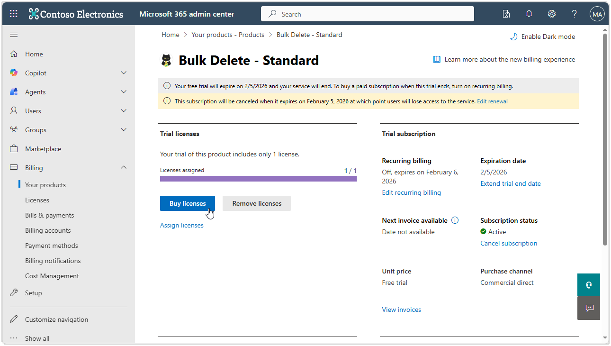Click the purple licenses assigned progress bar

(x=258, y=178)
